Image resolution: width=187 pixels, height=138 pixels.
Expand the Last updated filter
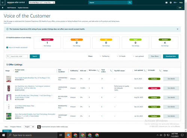[138, 56]
